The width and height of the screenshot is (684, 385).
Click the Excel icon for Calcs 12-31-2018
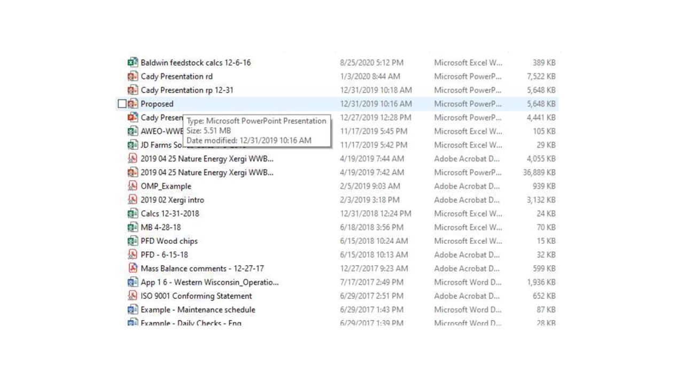133,213
